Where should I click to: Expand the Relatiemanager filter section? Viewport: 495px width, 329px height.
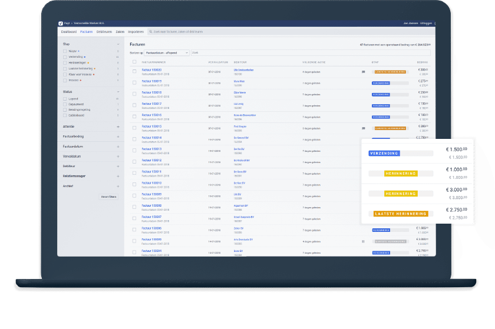click(x=118, y=177)
